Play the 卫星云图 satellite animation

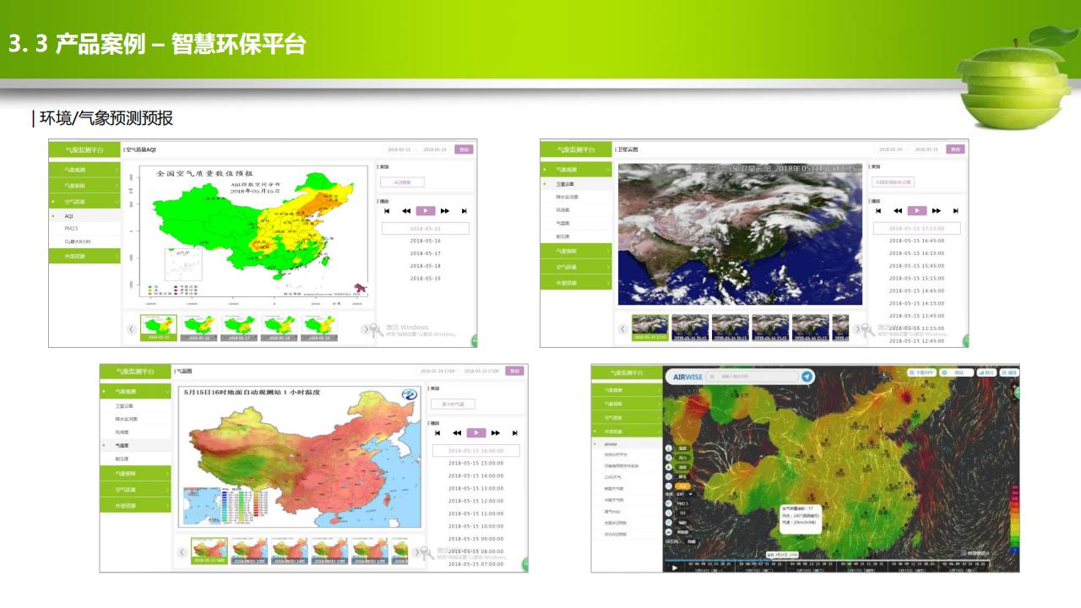click(917, 210)
